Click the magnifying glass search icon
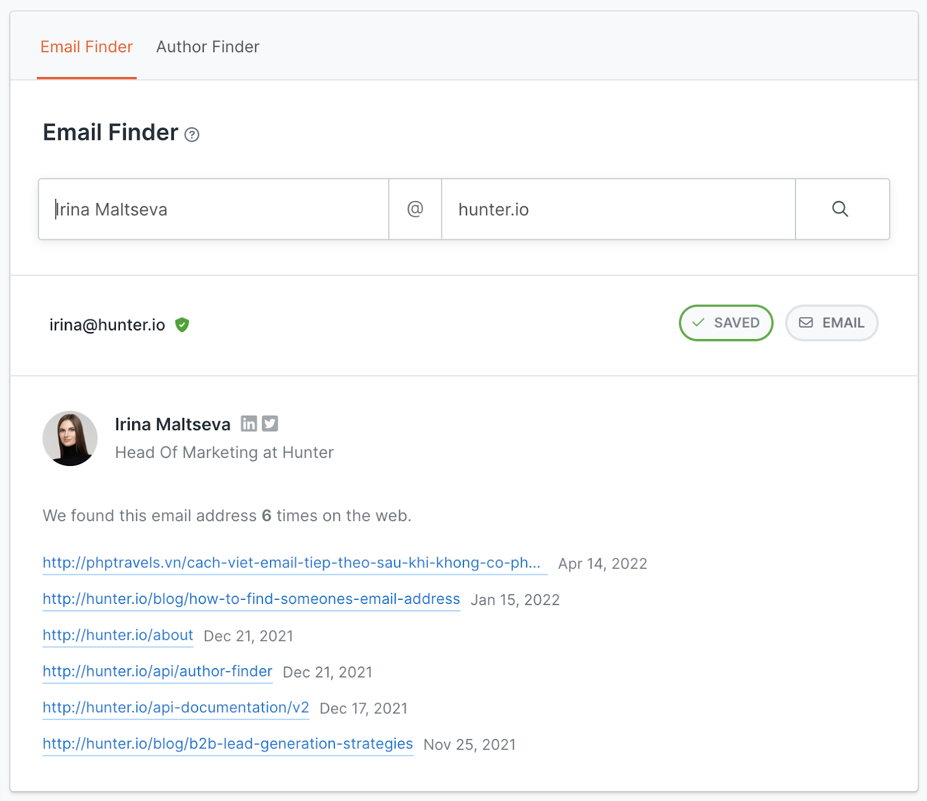Image resolution: width=927 pixels, height=801 pixels. (x=840, y=209)
